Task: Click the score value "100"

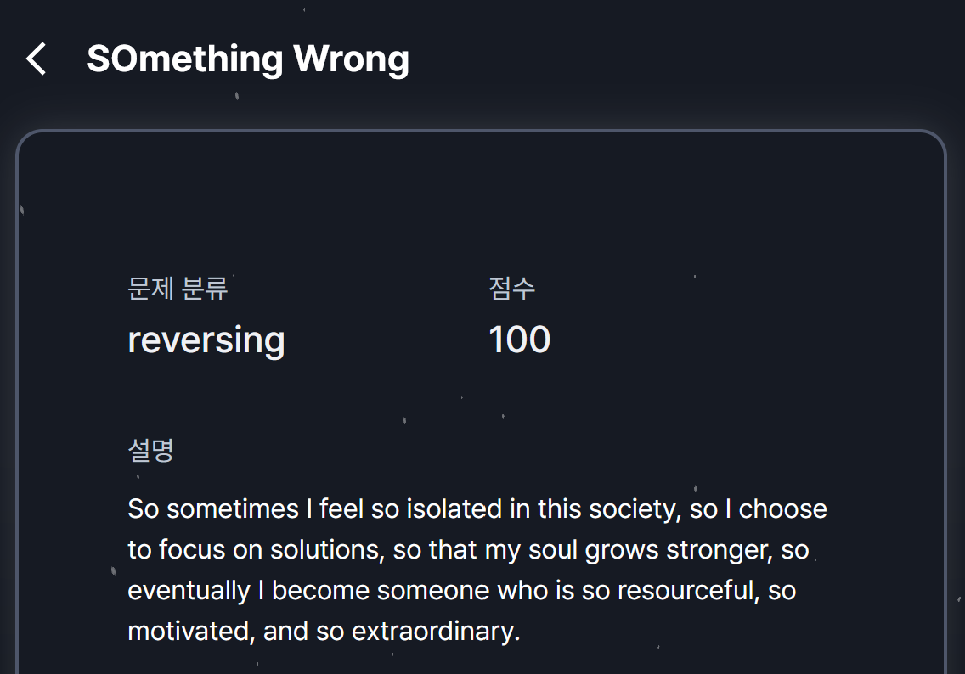Action: pos(519,340)
